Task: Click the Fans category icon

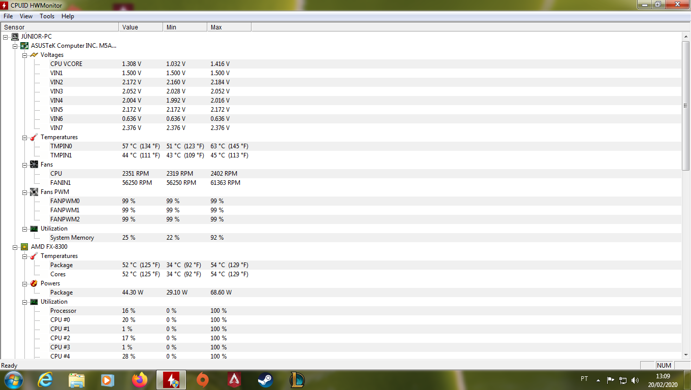Action: click(x=34, y=165)
